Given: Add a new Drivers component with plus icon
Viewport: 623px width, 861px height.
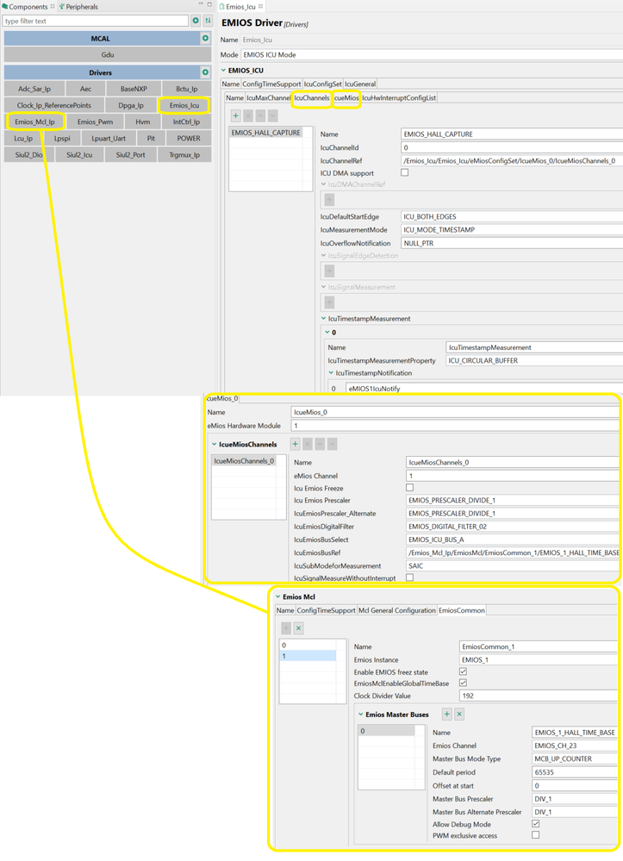Looking at the screenshot, I should tap(205, 72).
